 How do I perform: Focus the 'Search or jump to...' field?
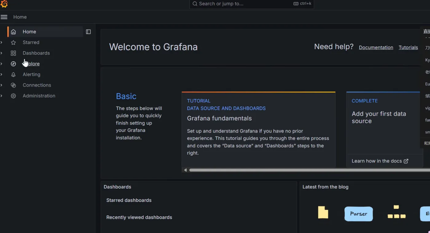point(252,4)
